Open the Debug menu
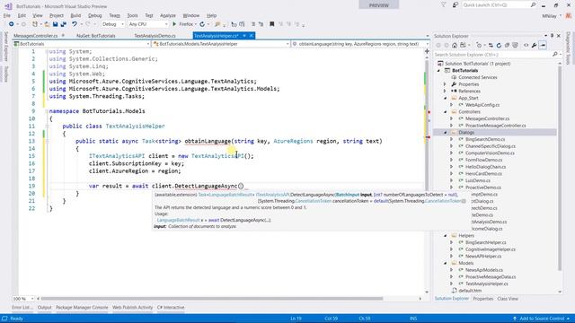Image resolution: width=575 pixels, height=323 pixels. pyautogui.click(x=94, y=15)
